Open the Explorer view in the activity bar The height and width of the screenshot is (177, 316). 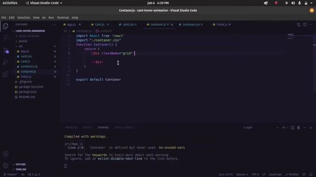click(5, 26)
